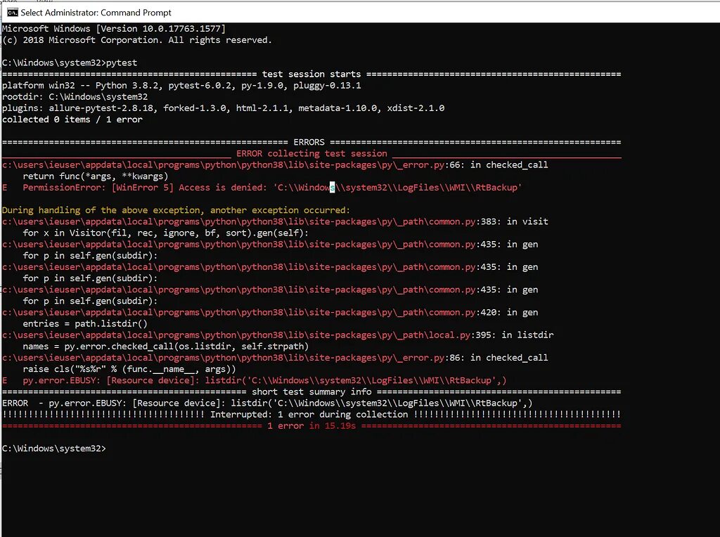Image resolution: width=720 pixels, height=537 pixels.
Task: Click the 'raise cls("%s%r"' line
Action: coord(129,369)
